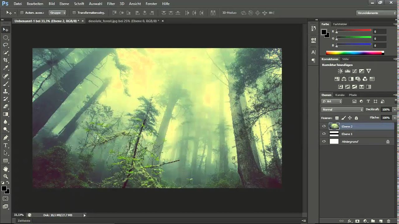
Task: Hide the Ebene 2 layer
Action: coord(324,126)
